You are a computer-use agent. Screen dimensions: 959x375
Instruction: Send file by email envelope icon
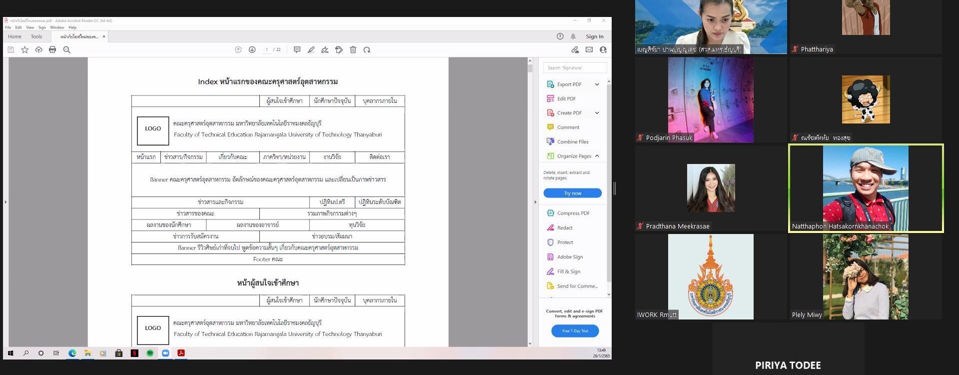click(589, 49)
